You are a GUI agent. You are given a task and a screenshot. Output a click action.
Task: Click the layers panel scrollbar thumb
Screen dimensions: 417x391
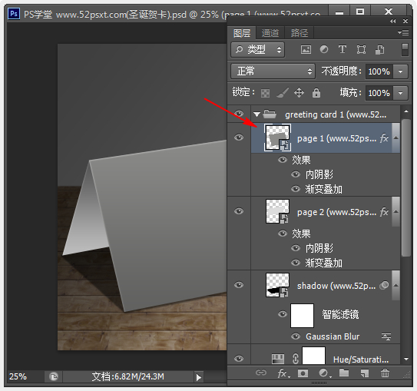(406, 187)
